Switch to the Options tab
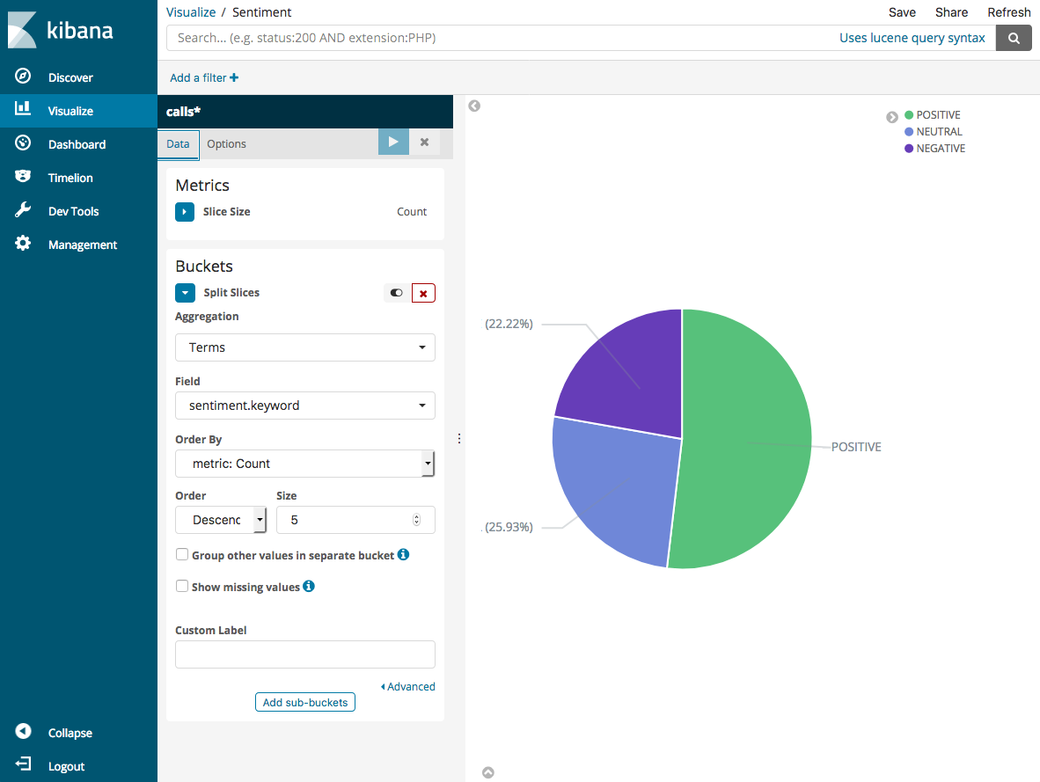Screen dimensions: 1040x782 tap(226, 143)
